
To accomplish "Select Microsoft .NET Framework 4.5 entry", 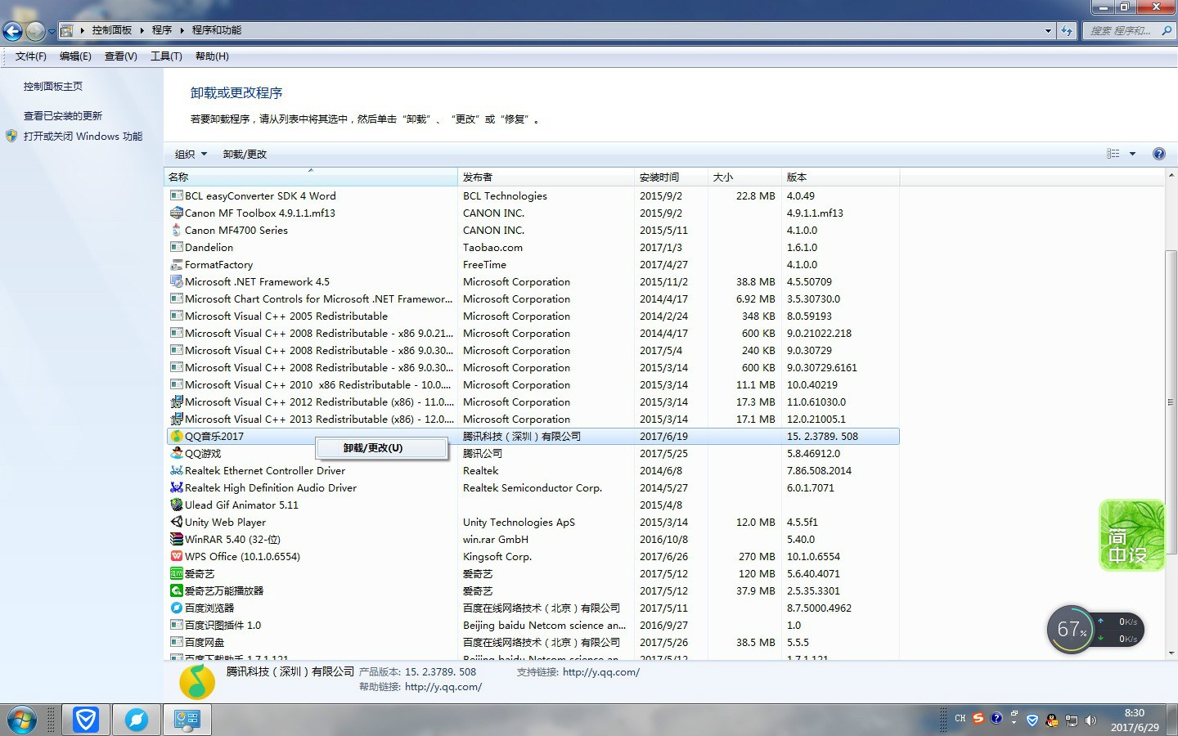I will 257,282.
